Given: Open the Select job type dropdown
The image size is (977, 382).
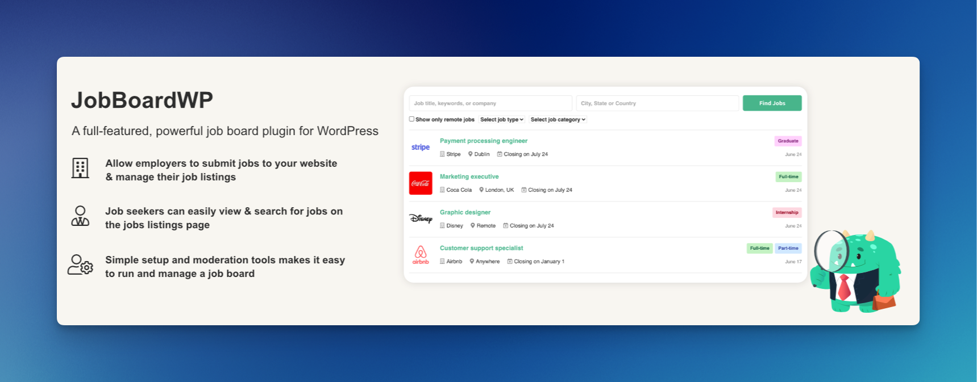Looking at the screenshot, I should (x=502, y=120).
